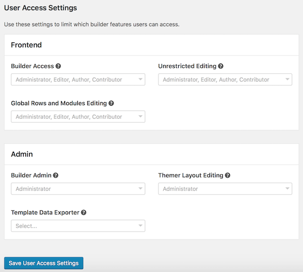
Task: Click help icon next to Themer Layout Editing
Action: (x=228, y=175)
